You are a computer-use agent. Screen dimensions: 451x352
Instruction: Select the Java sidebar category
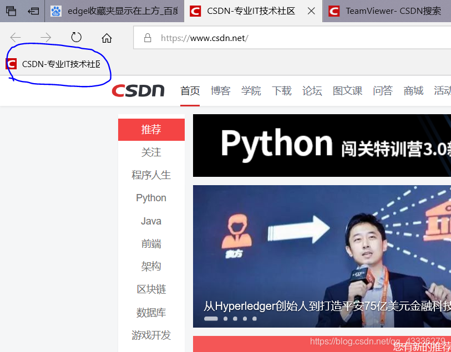[x=151, y=221]
